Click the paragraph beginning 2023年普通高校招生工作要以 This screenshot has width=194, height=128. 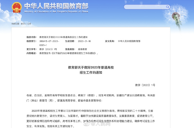[91, 118]
